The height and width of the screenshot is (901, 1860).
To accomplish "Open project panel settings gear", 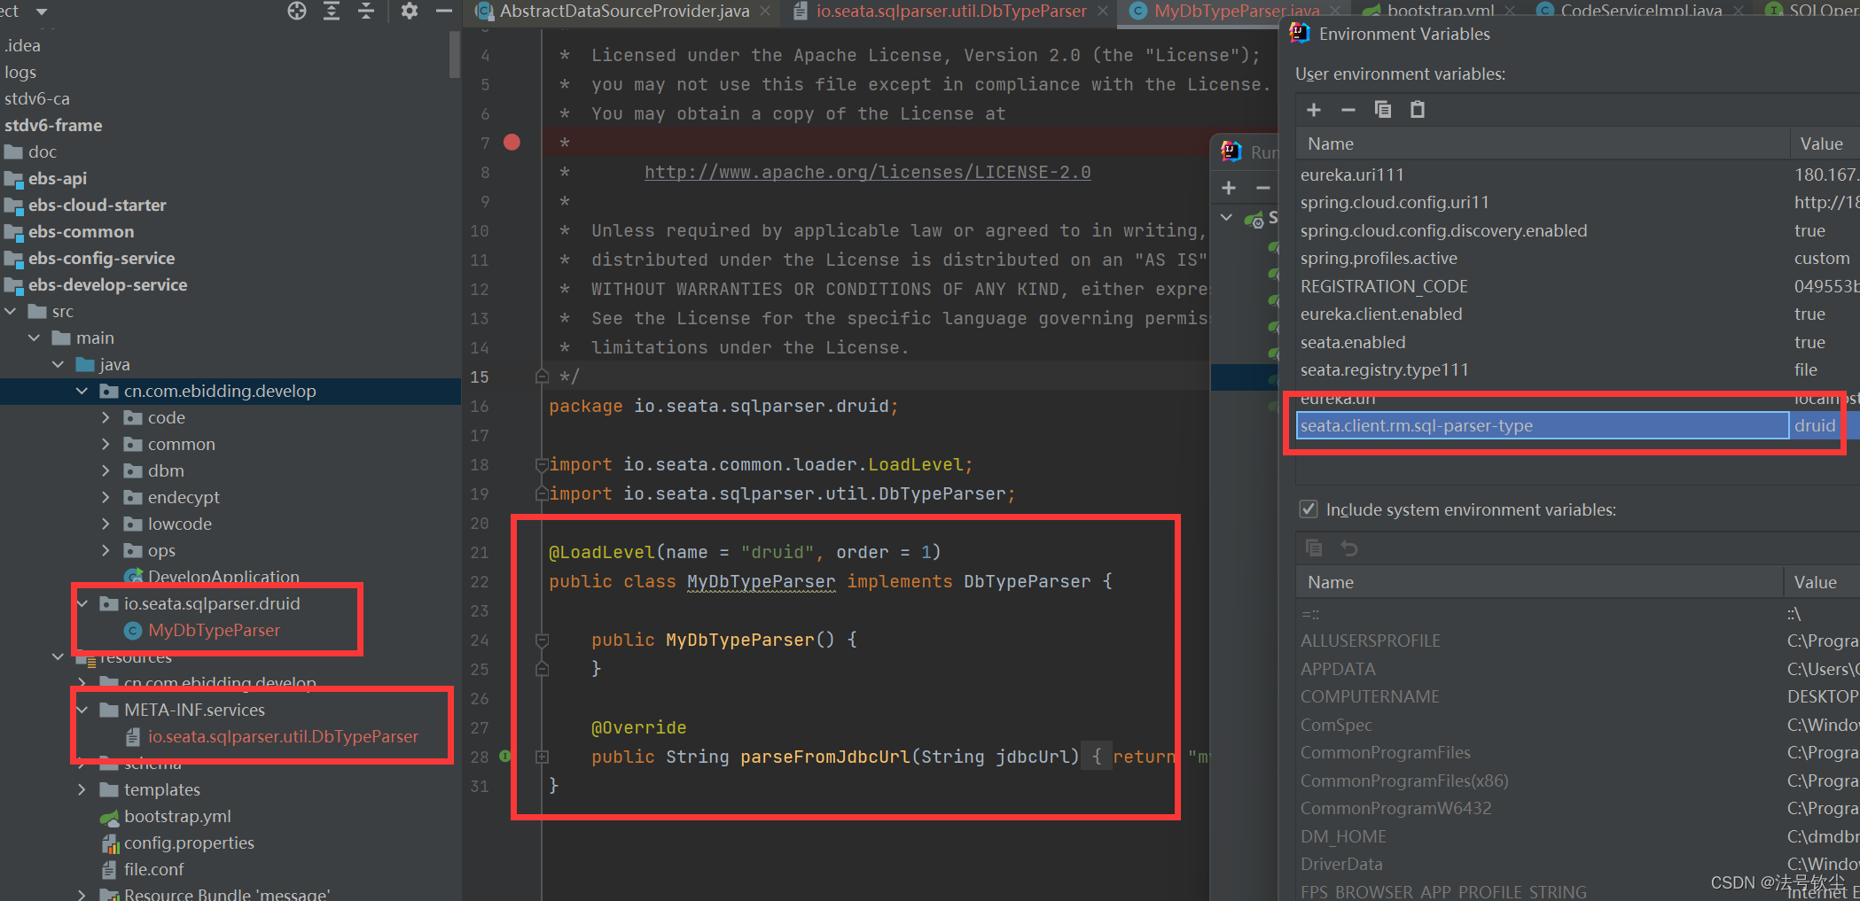I will click(409, 11).
